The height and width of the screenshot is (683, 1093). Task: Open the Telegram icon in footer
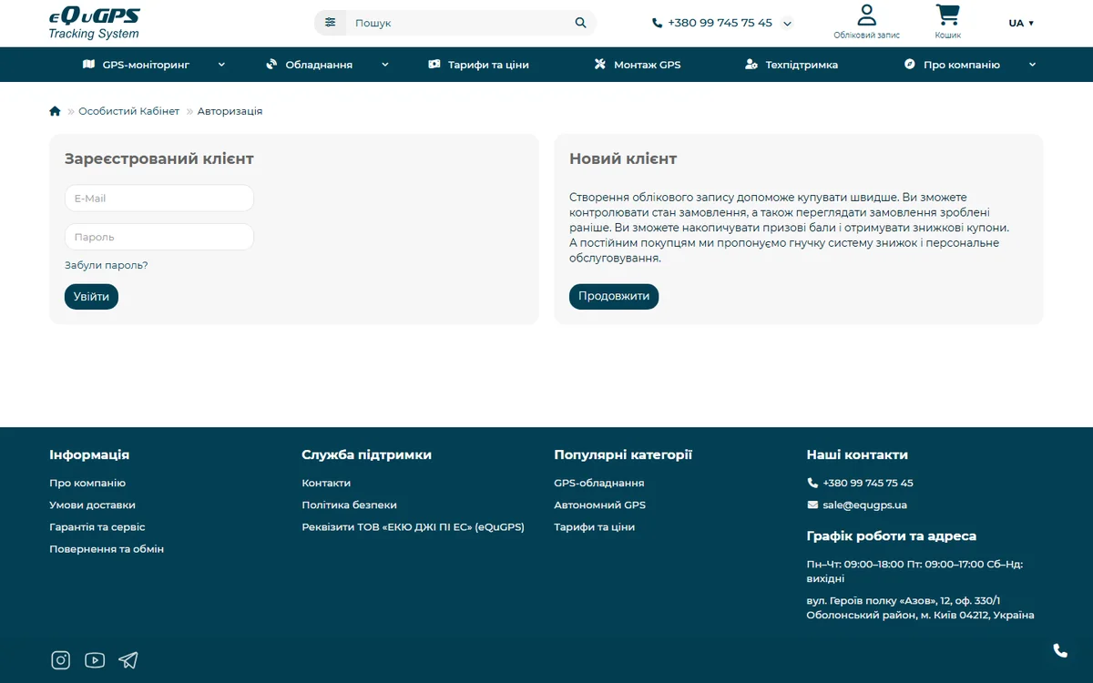(128, 660)
